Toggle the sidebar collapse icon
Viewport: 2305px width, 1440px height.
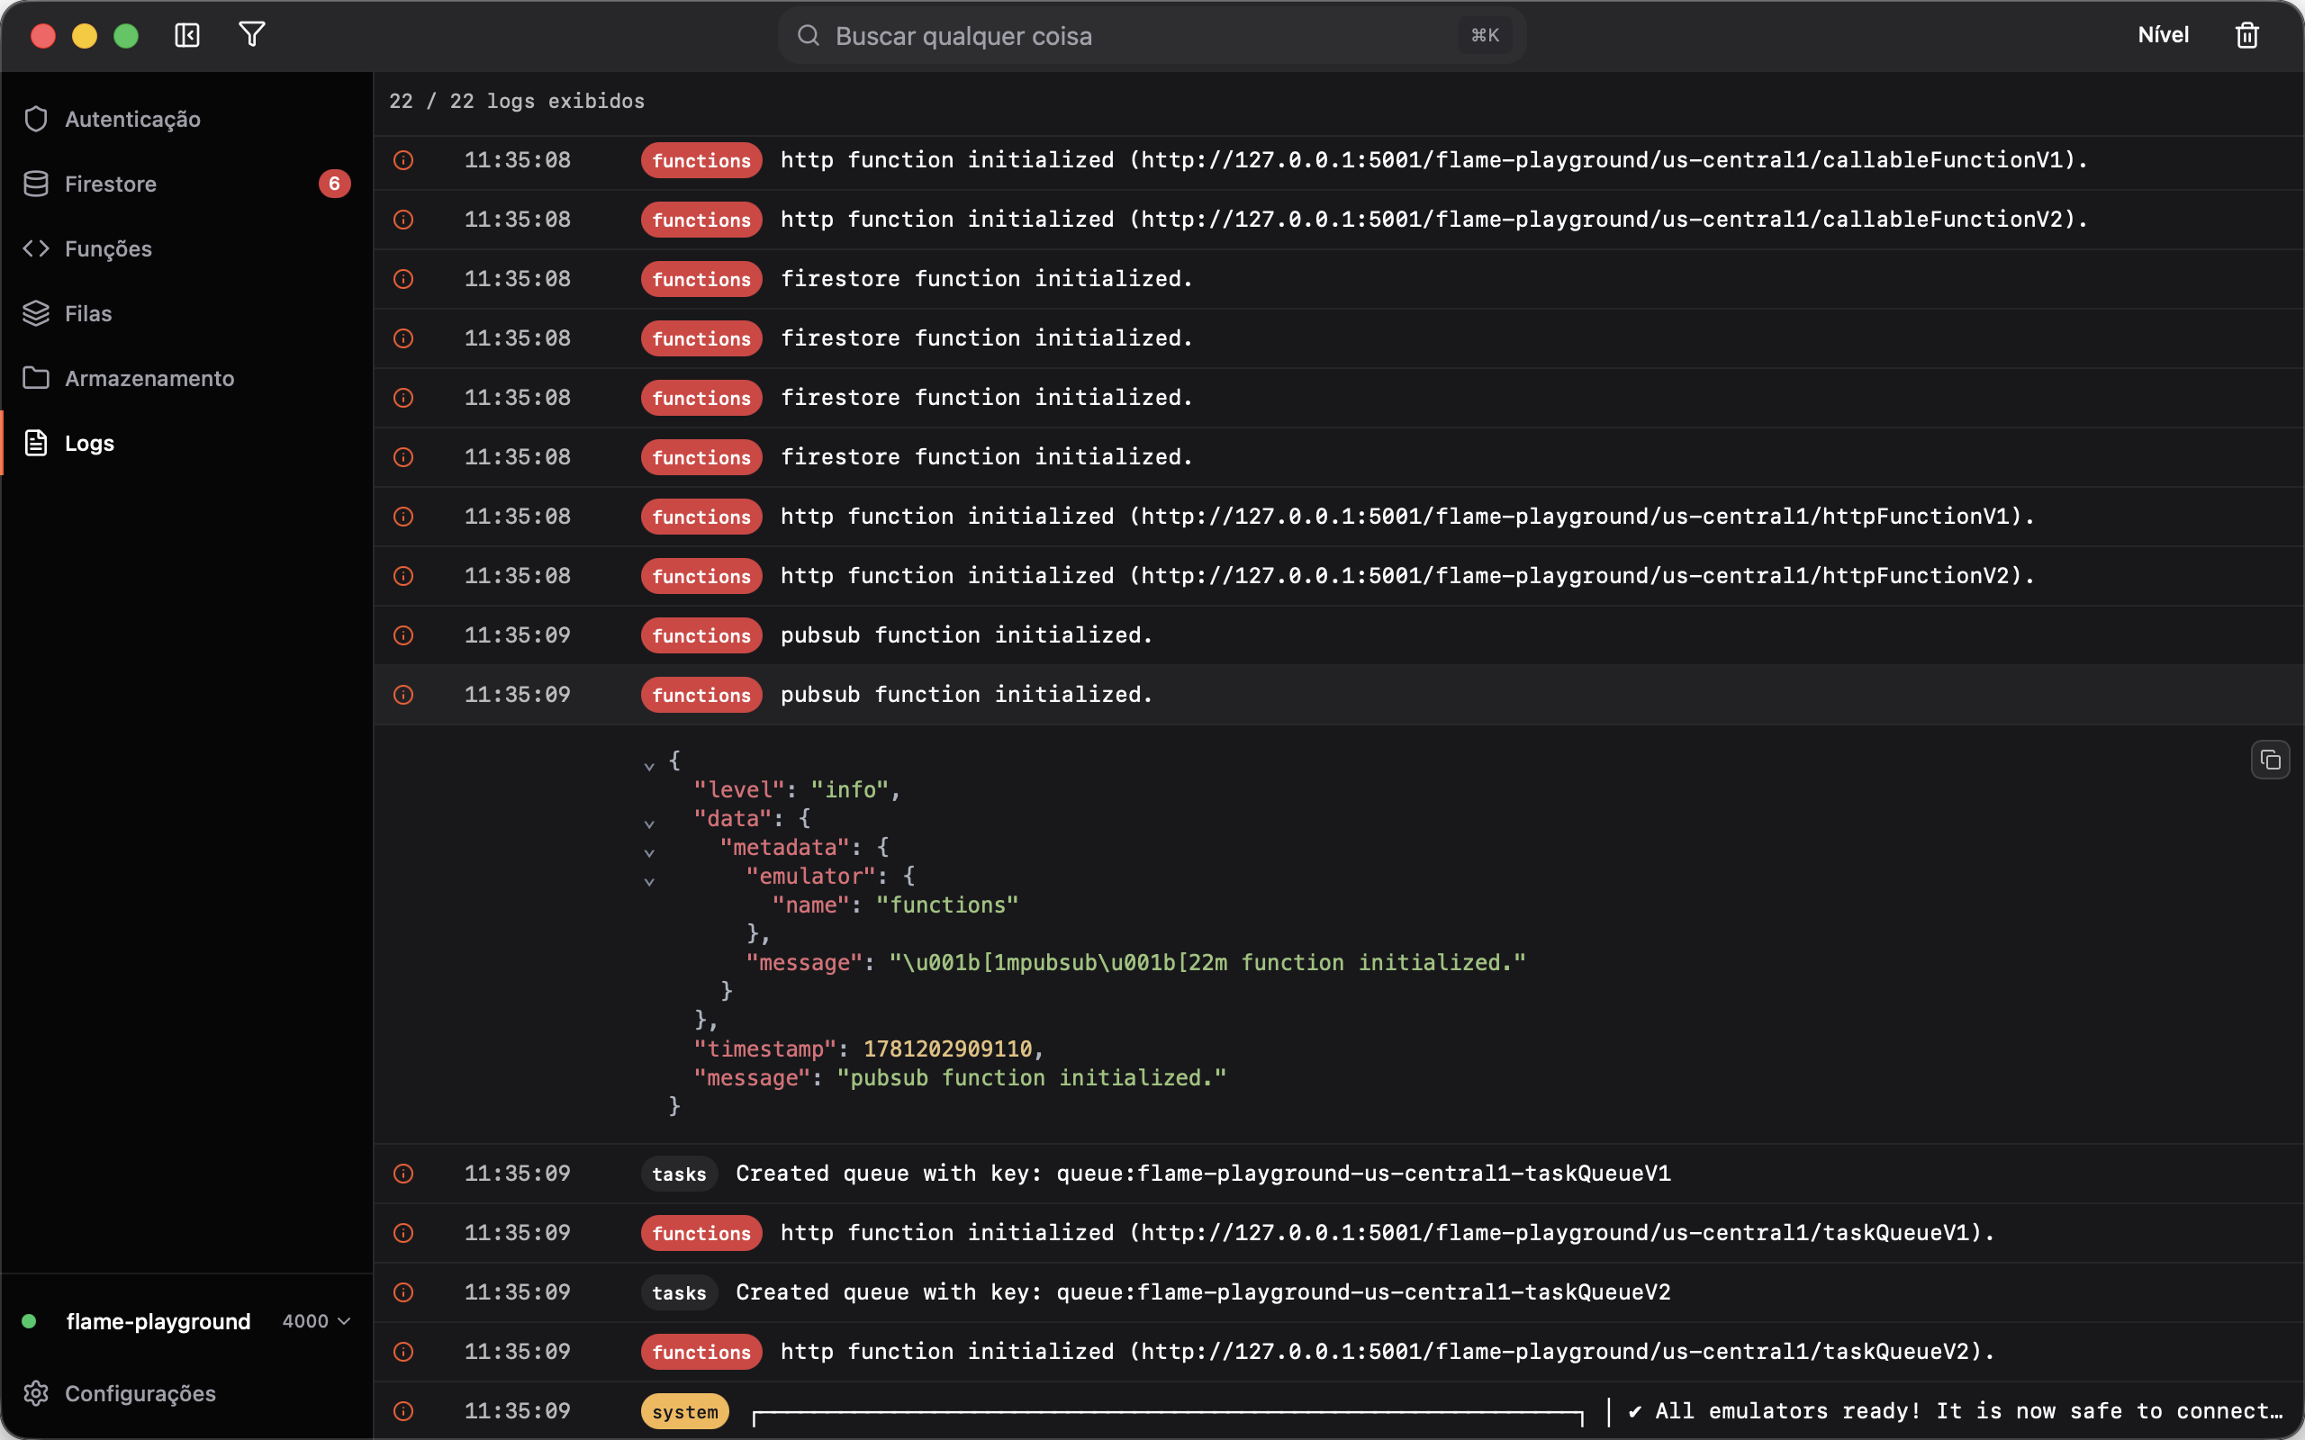tap(186, 35)
